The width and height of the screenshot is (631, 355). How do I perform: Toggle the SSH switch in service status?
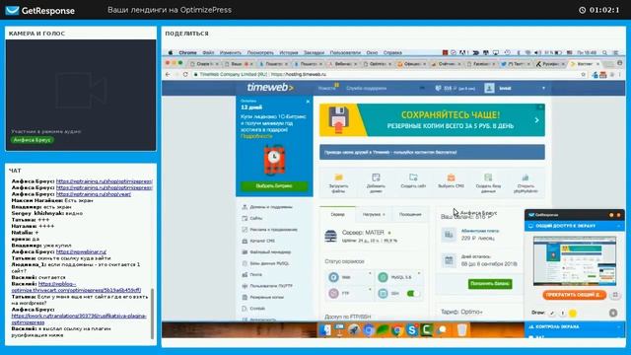pos(413,294)
